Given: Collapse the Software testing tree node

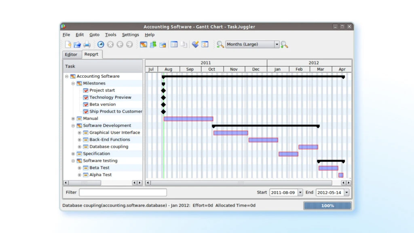Looking at the screenshot, I should pyautogui.click(x=73, y=161).
